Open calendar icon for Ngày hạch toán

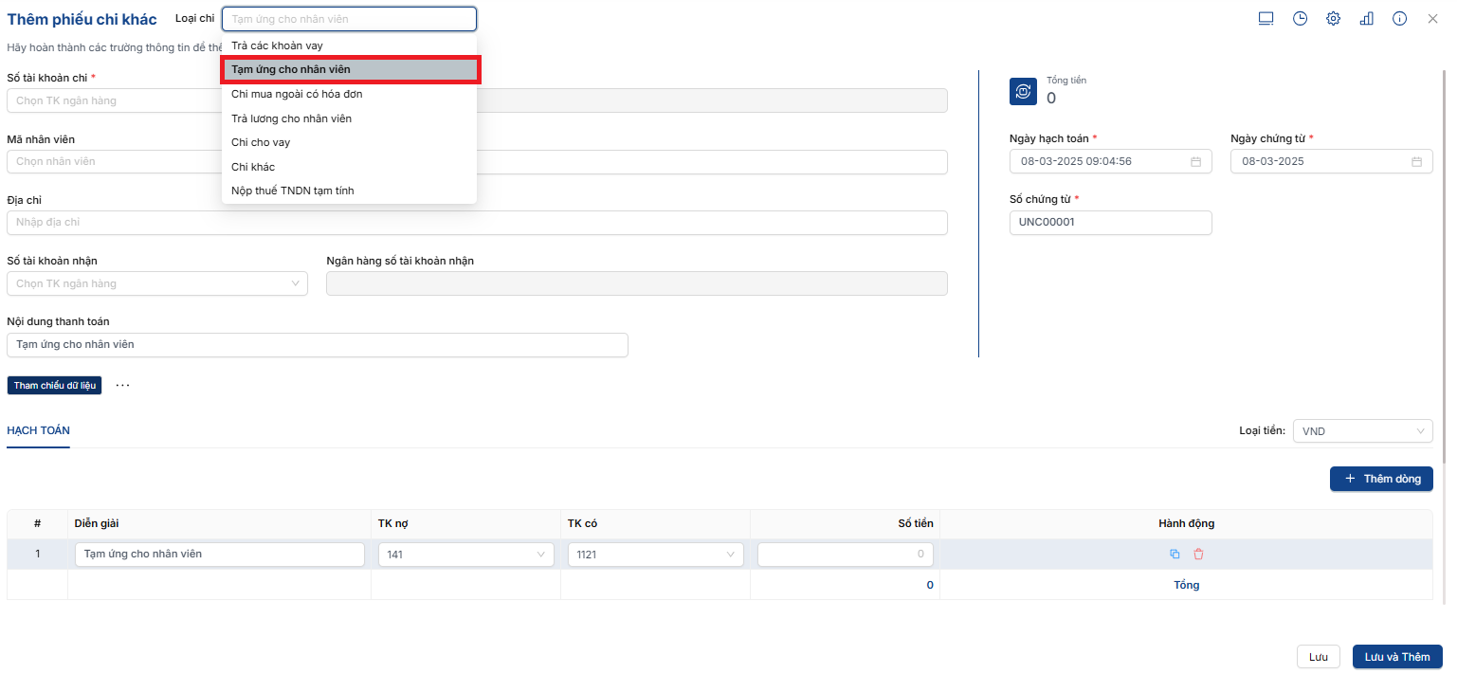1195,162
